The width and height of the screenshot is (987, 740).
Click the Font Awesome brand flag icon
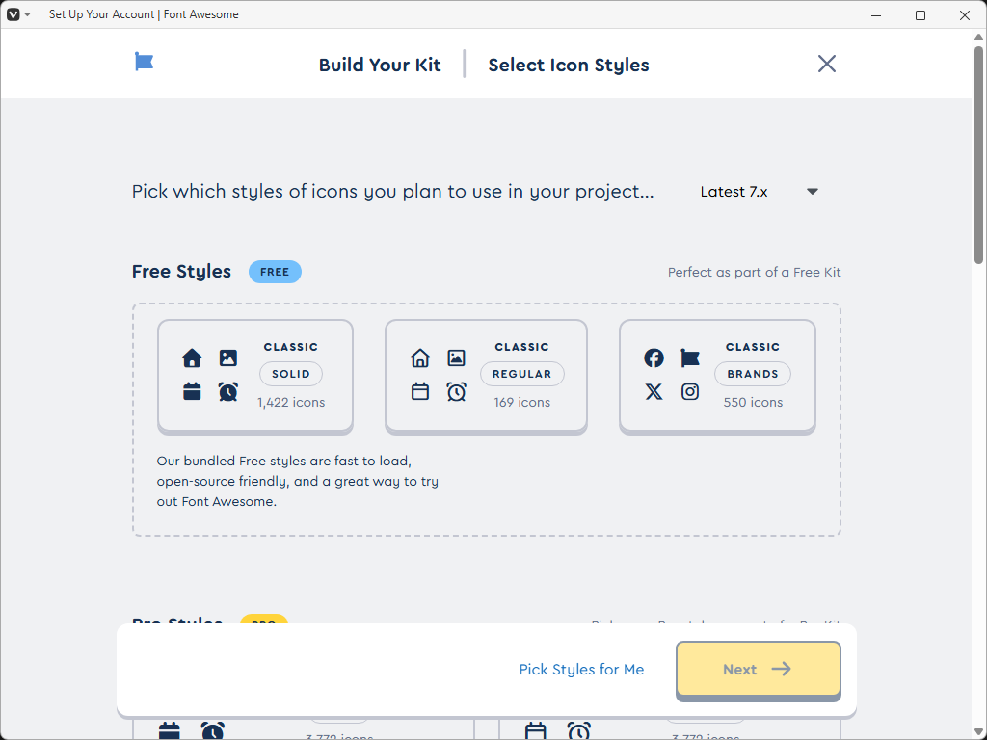pyautogui.click(x=690, y=358)
